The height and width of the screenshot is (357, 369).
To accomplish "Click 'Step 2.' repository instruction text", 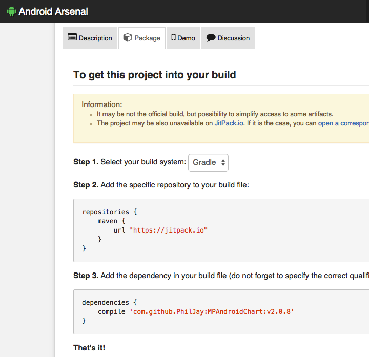I will [161, 185].
